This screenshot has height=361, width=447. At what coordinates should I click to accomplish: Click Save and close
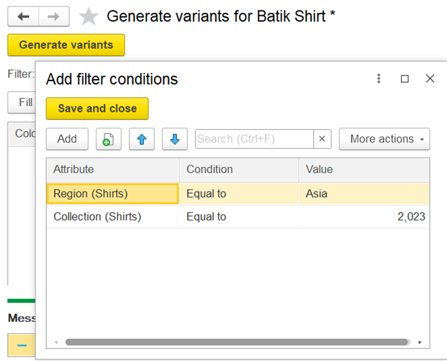(x=97, y=108)
